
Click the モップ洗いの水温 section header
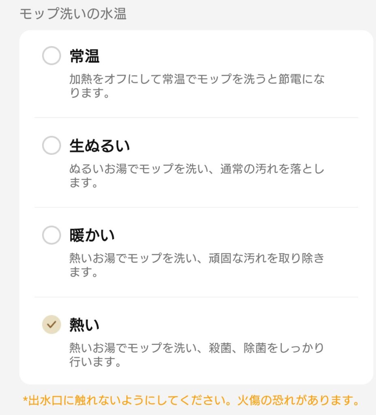pos(73,14)
